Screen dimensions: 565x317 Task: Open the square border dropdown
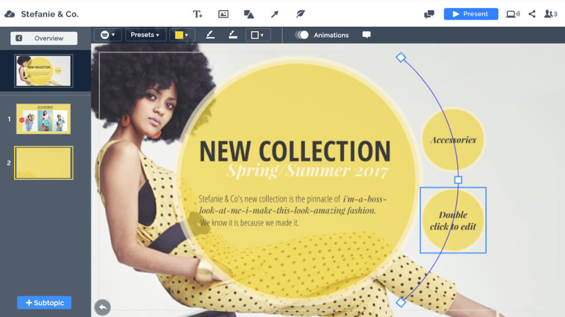point(258,35)
